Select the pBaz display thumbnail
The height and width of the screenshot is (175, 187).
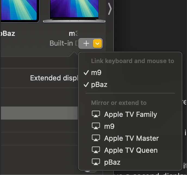pos(19,11)
